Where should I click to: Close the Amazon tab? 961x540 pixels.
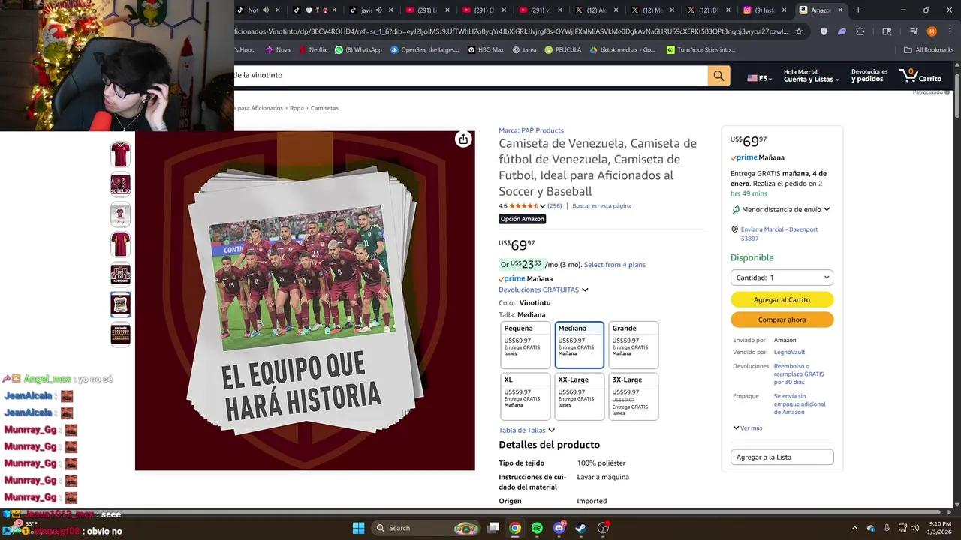pyautogui.click(x=840, y=10)
